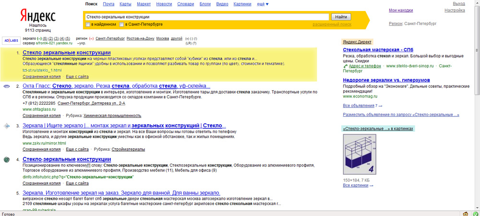Open the Мои находки link
Screen dimensions: 480x216
point(401,11)
